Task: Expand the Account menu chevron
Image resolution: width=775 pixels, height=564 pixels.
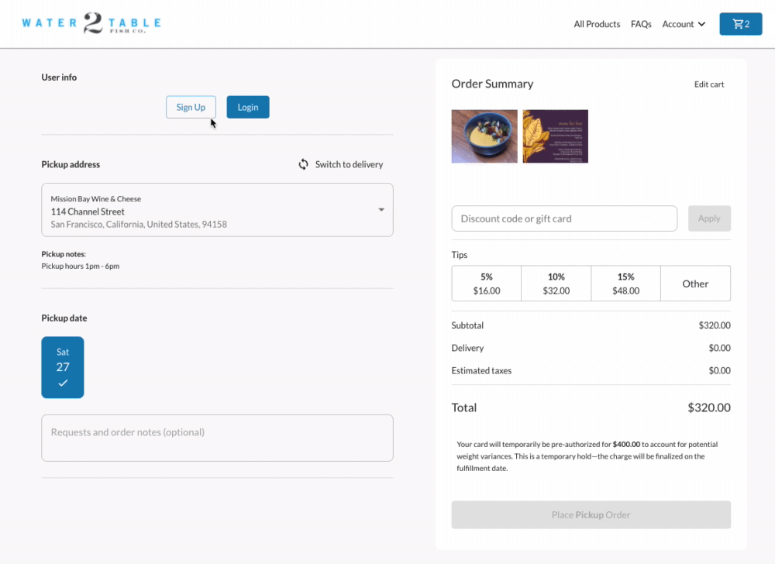Action: [702, 24]
